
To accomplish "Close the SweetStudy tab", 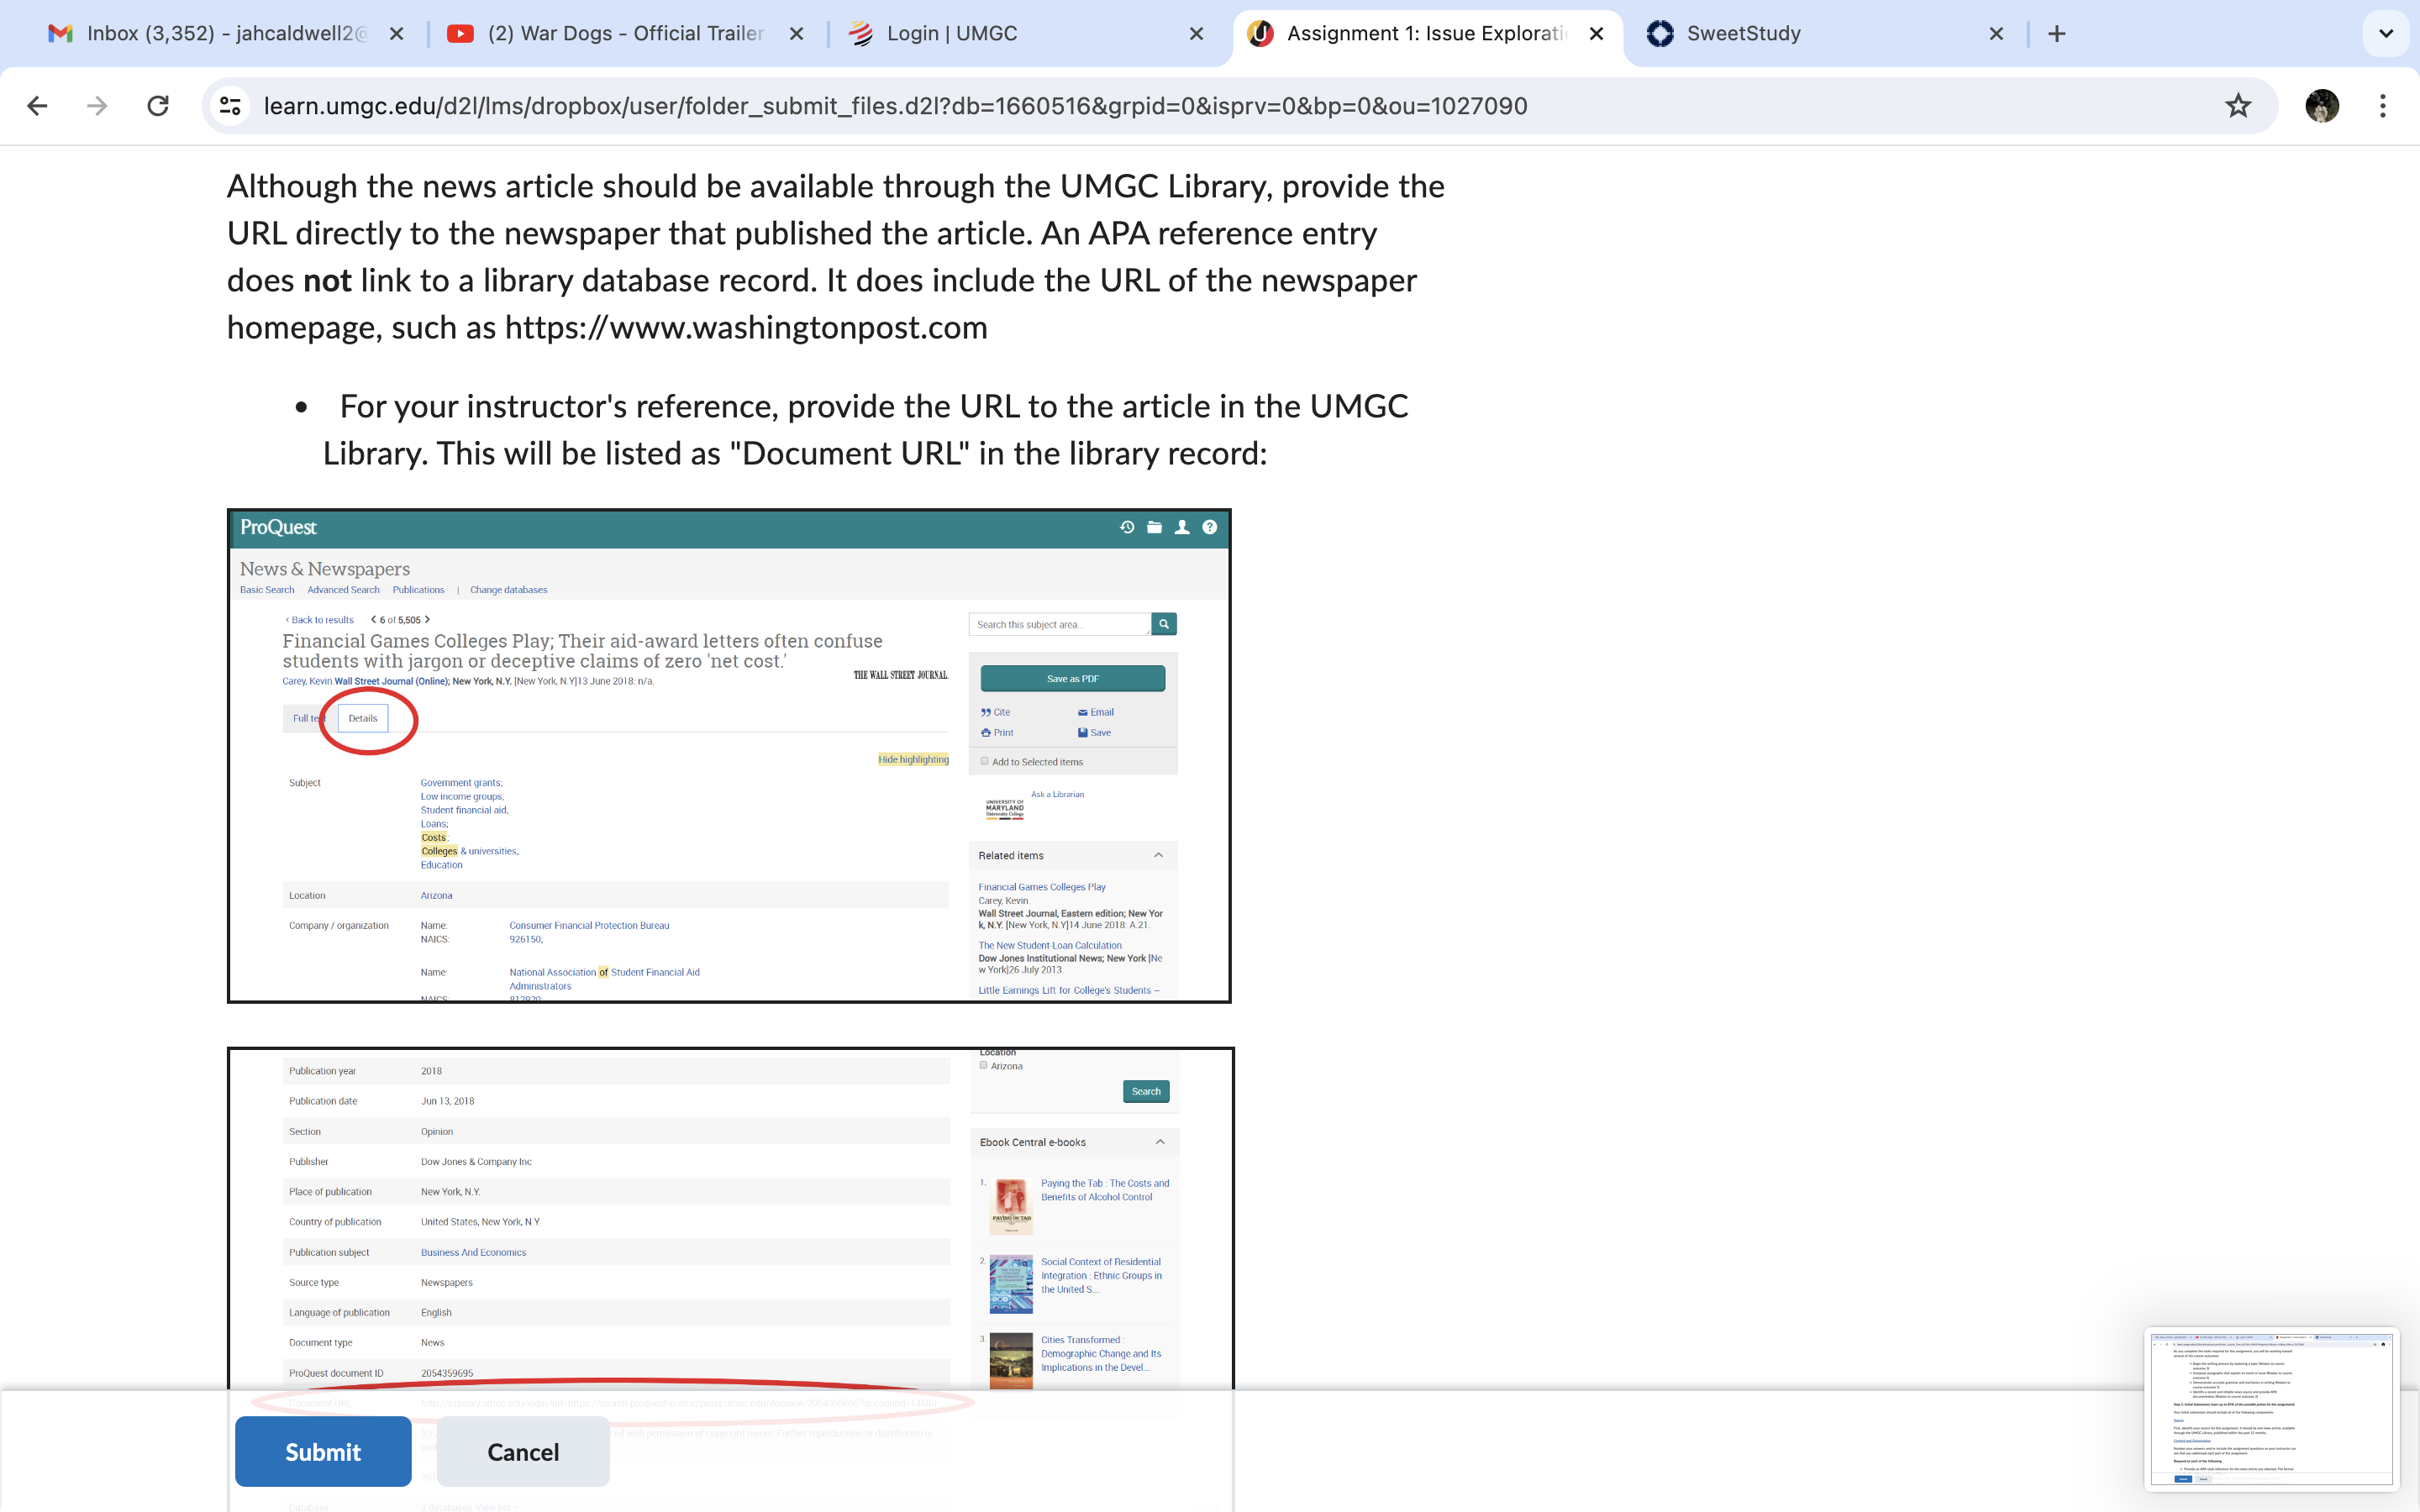I will tap(1996, 34).
